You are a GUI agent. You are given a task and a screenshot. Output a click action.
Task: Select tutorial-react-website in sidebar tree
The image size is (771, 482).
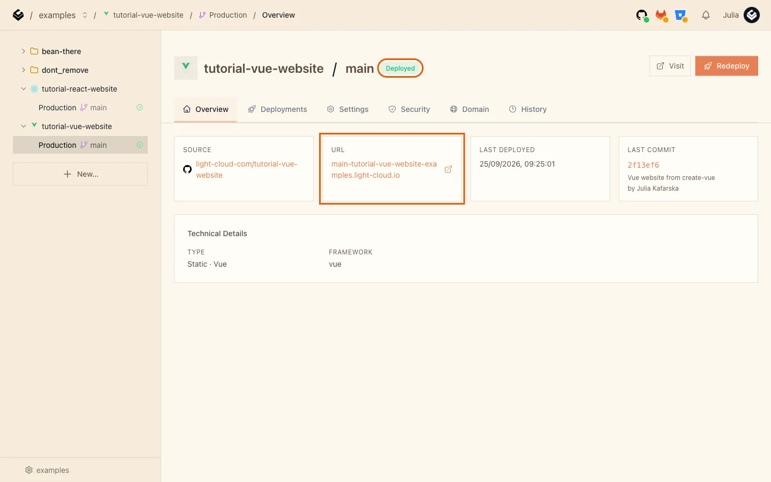click(79, 89)
